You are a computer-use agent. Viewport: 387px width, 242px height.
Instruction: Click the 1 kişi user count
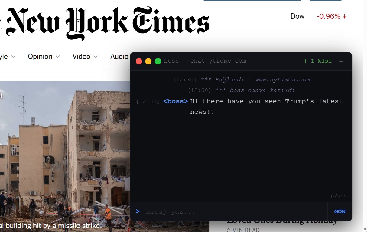[318, 61]
